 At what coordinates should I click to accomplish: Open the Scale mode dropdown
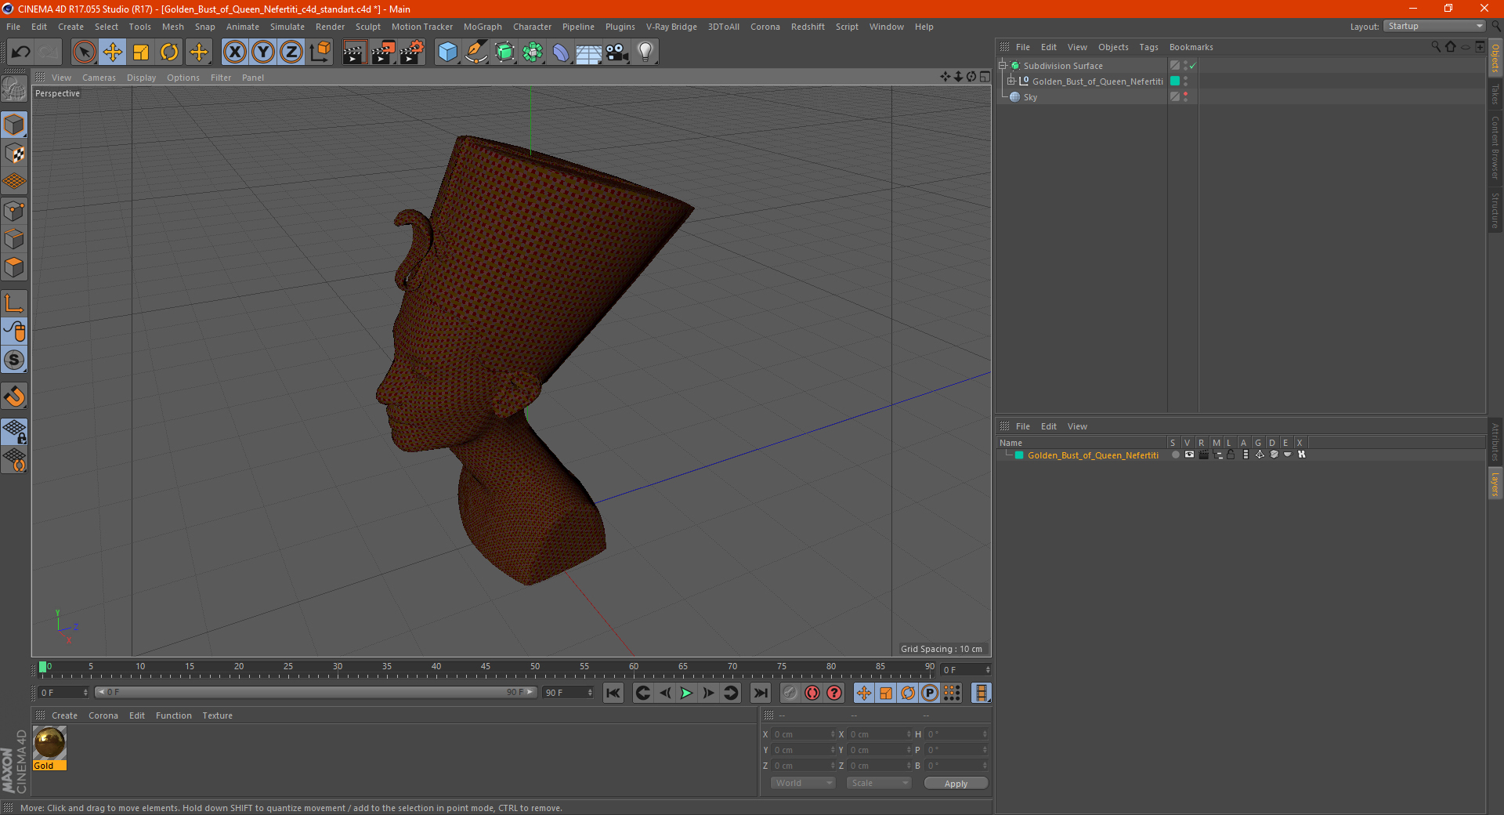[879, 783]
